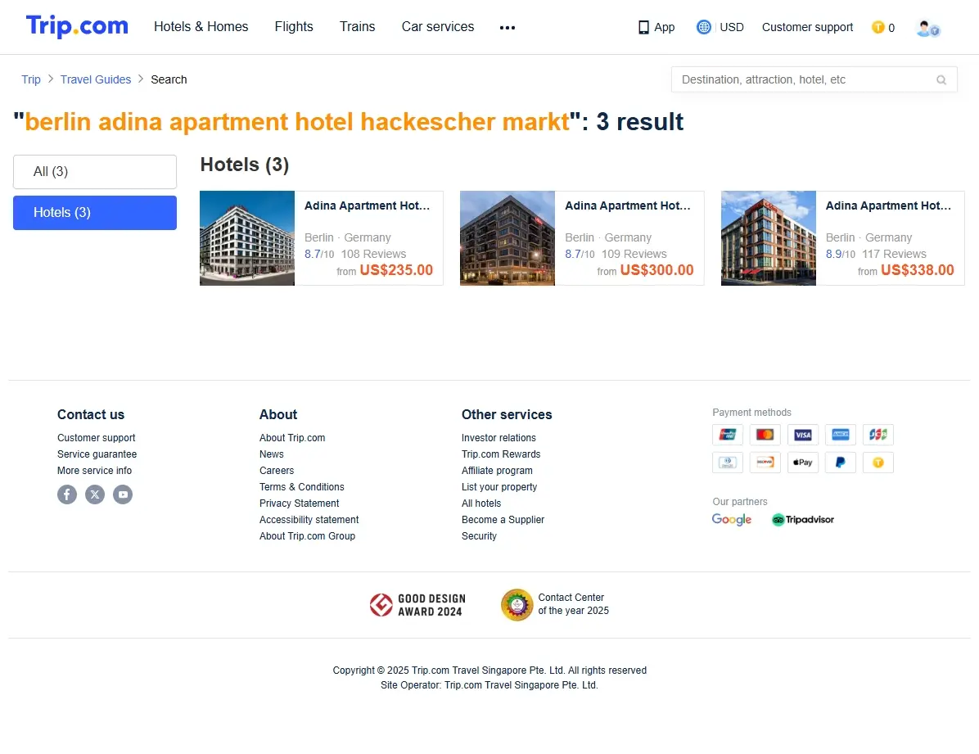Click the search magnifier icon
Screen dimensions: 979x754
pos(941,80)
